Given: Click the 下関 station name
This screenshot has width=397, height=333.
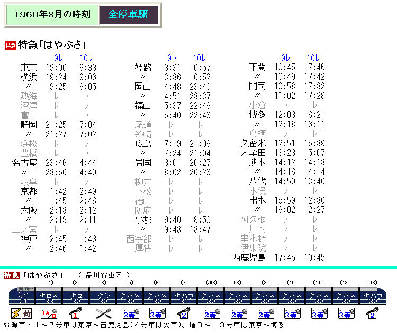Looking at the screenshot, I should 257,67.
